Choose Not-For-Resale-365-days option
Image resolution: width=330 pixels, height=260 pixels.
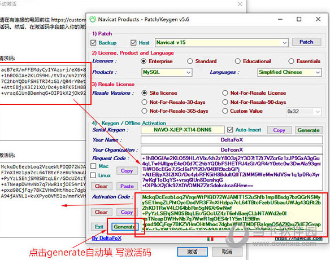[145, 111]
